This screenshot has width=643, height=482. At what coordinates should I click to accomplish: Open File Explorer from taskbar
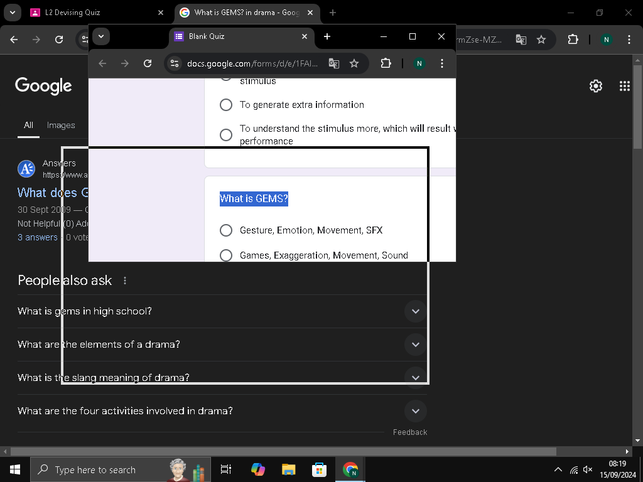click(x=289, y=469)
